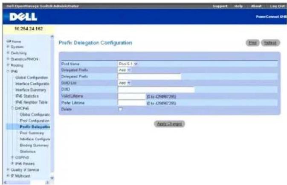Open DHCPv6 Interface Configuration page
The width and height of the screenshot is (287, 185).
point(35,139)
